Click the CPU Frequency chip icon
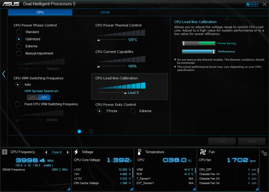The height and width of the screenshot is (192, 269). point(5,152)
